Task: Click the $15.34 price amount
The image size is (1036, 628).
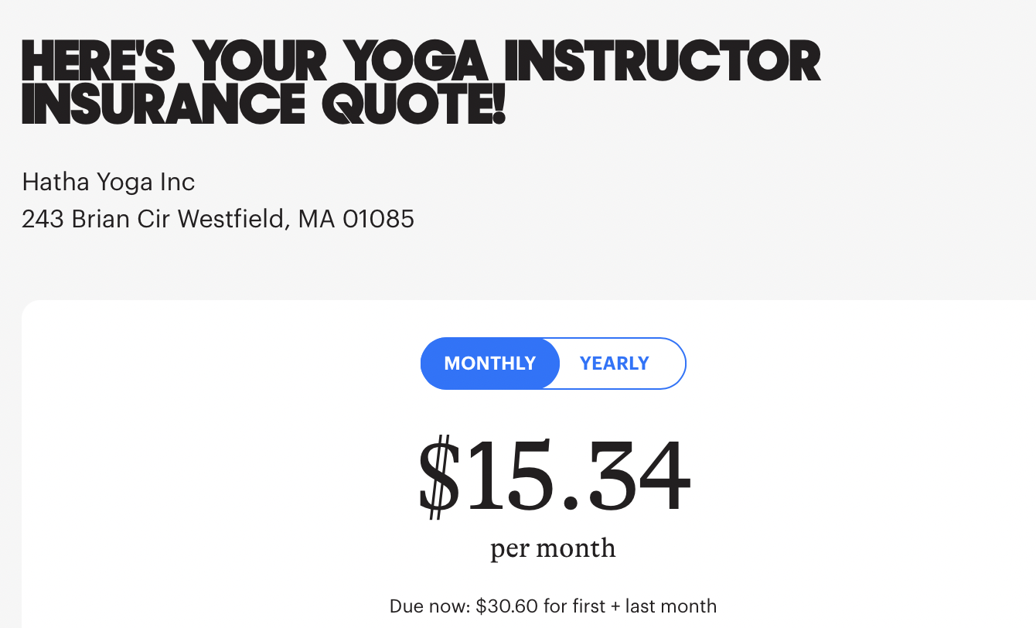Action: 554,476
